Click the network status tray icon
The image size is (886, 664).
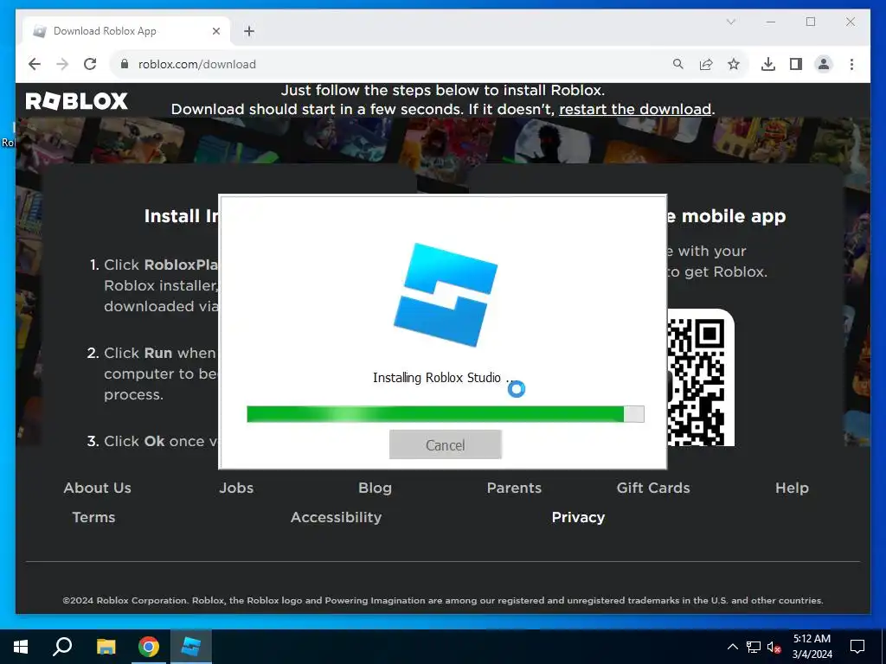(754, 647)
